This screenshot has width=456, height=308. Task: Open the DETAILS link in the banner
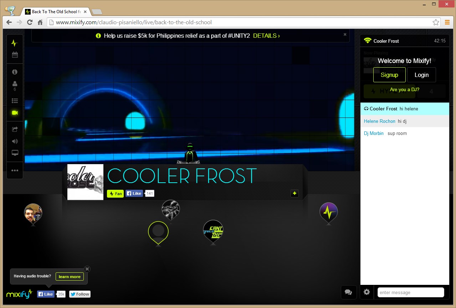coord(266,36)
